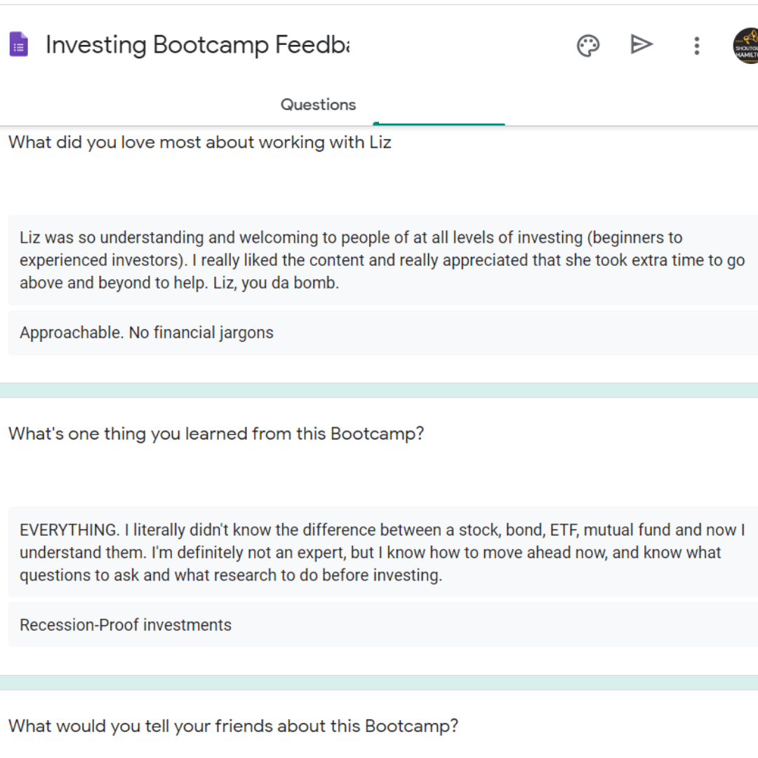Click the line starting 'understand them. I'm definitely'
The image size is (758, 758).
(371, 552)
